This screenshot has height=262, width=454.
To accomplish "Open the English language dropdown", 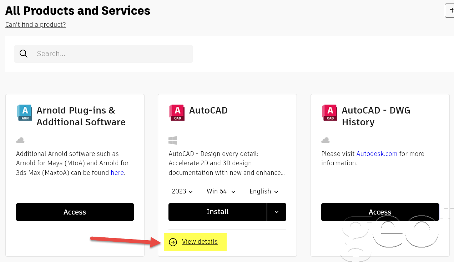I will pyautogui.click(x=264, y=191).
